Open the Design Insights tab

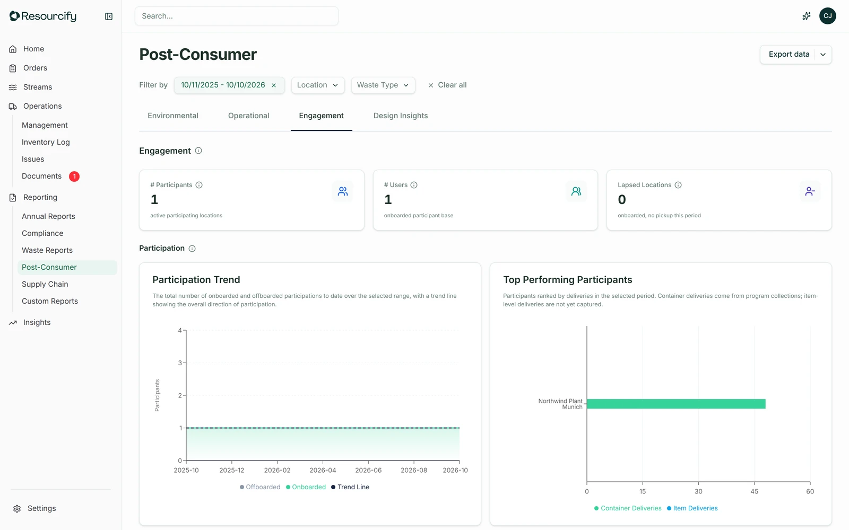point(401,116)
